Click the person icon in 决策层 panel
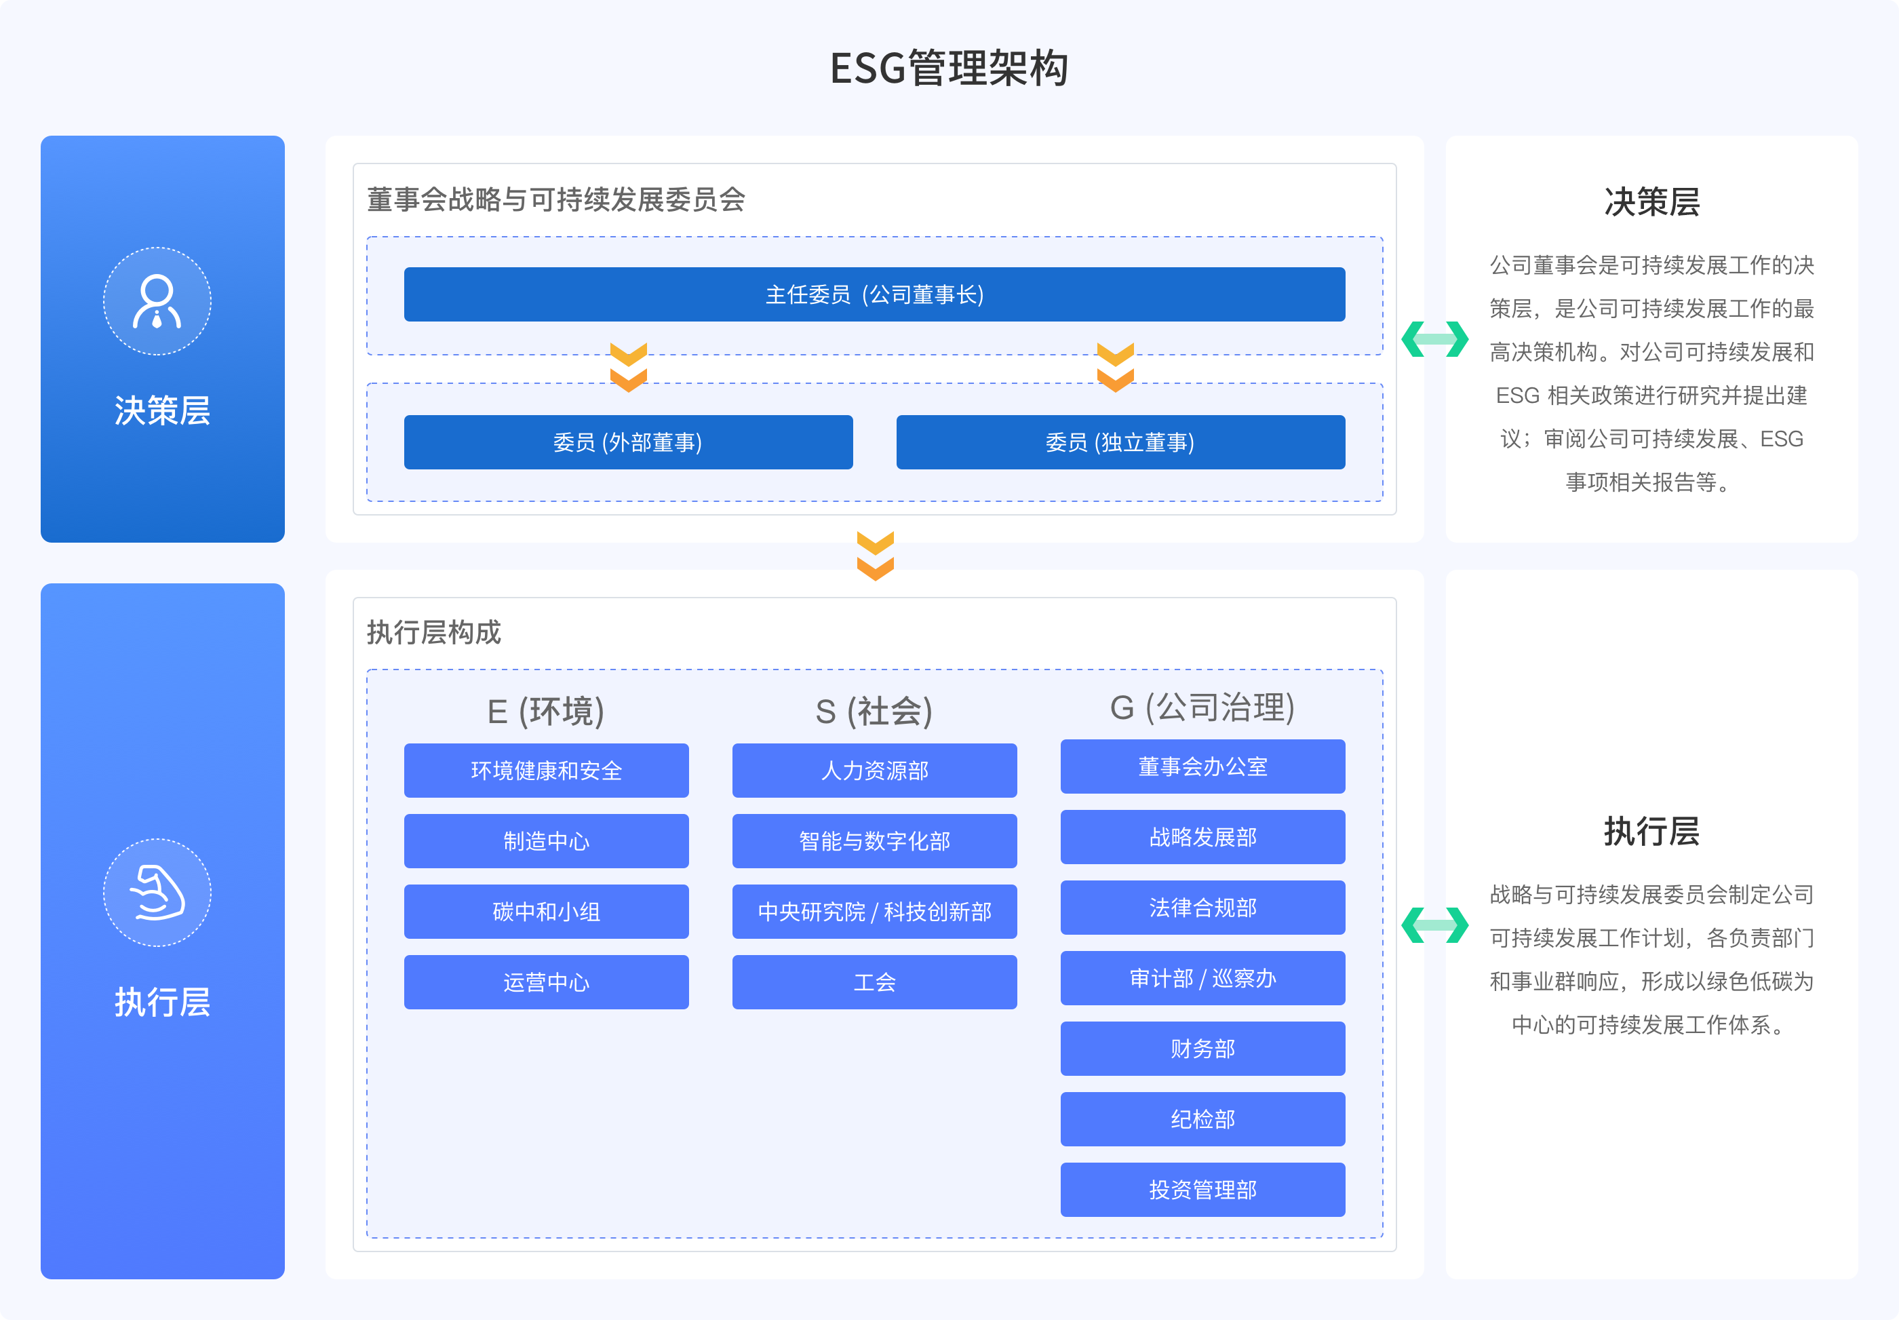Image resolution: width=1899 pixels, height=1320 pixels. pos(157,302)
